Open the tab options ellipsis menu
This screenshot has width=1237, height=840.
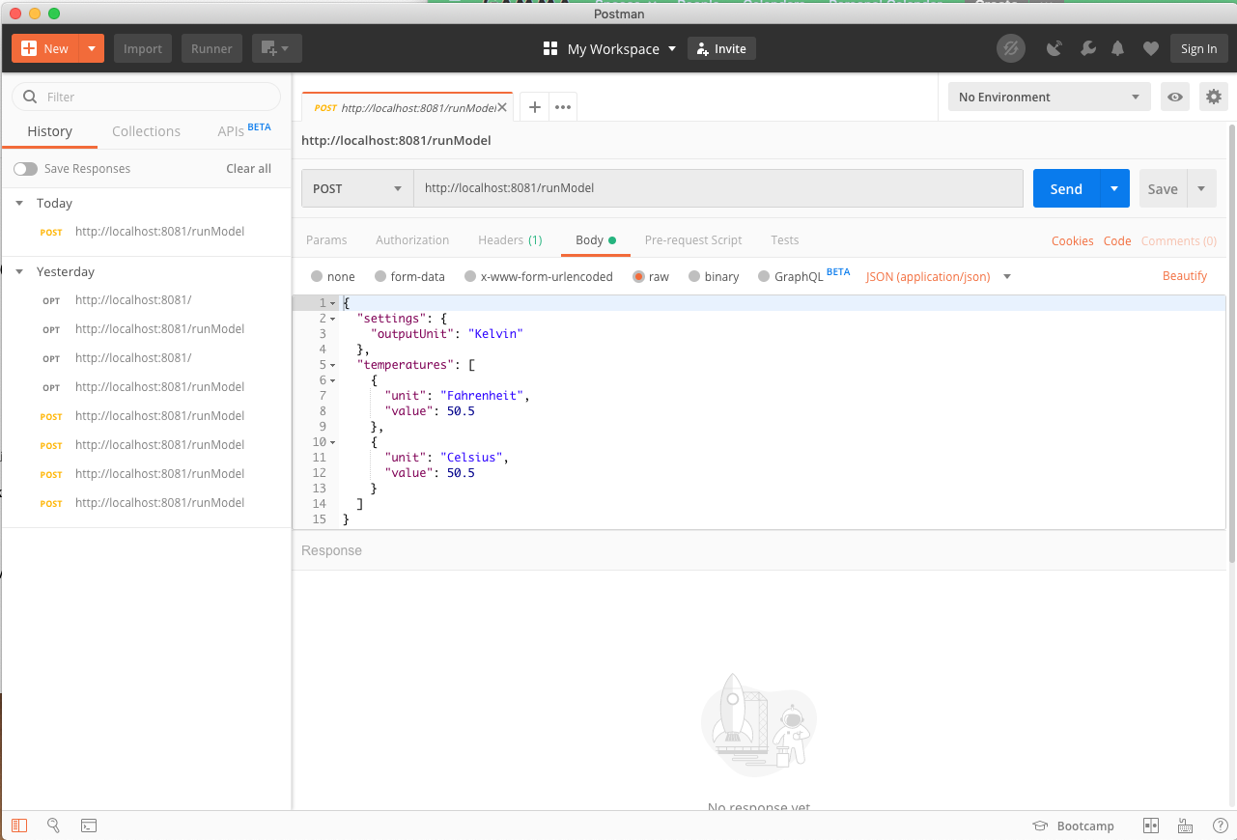[x=563, y=107]
